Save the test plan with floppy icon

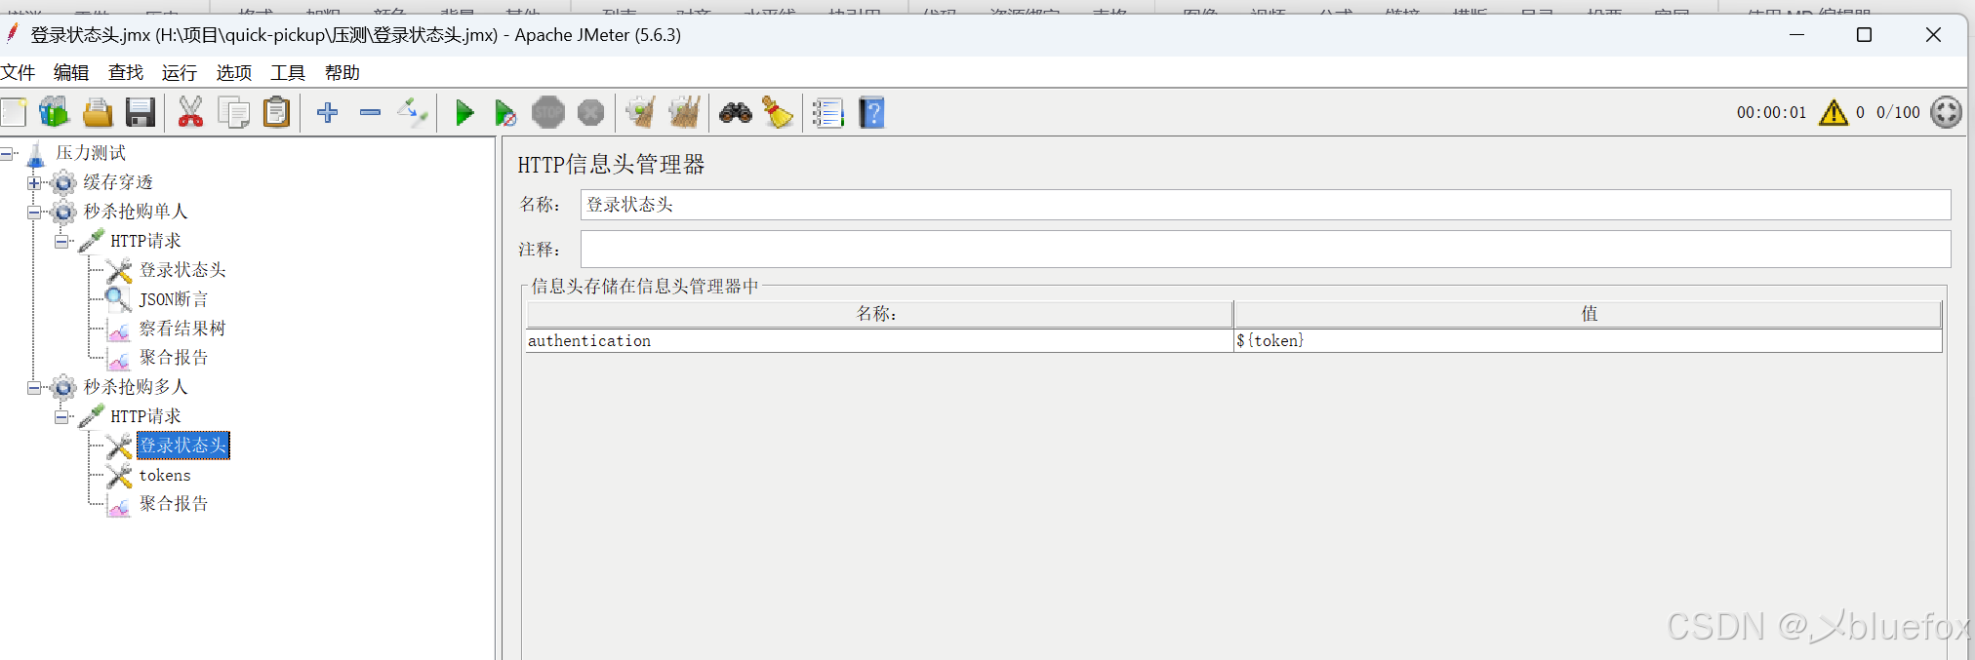pyautogui.click(x=141, y=113)
